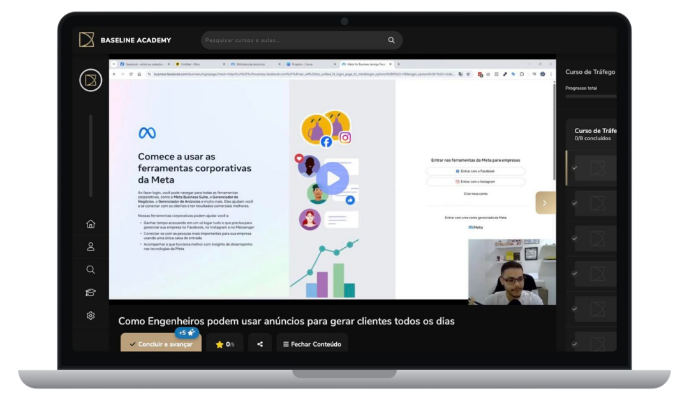Screen dimensions: 689x395
Task: Select the sidebar search magnifier icon
Action: (x=91, y=270)
